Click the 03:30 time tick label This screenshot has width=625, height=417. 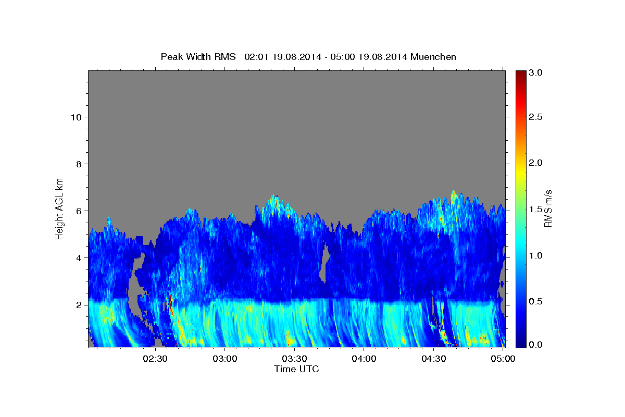(x=294, y=359)
